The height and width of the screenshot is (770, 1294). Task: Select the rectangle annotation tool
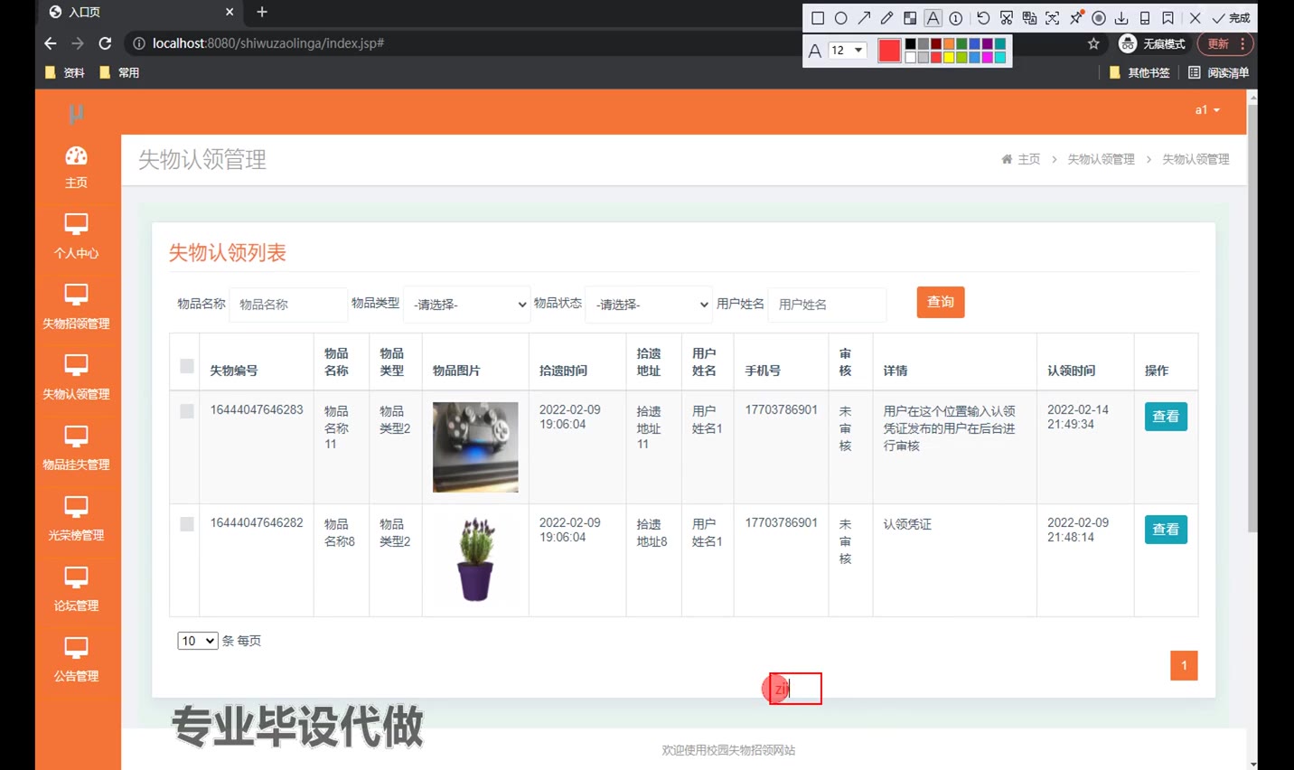click(818, 18)
